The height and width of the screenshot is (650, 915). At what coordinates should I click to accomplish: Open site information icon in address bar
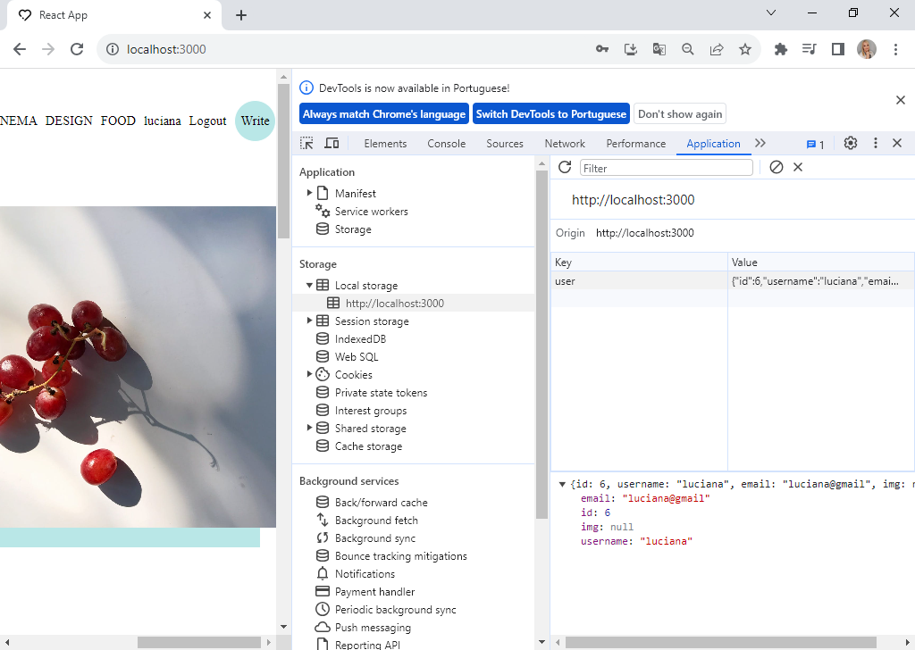click(x=112, y=49)
